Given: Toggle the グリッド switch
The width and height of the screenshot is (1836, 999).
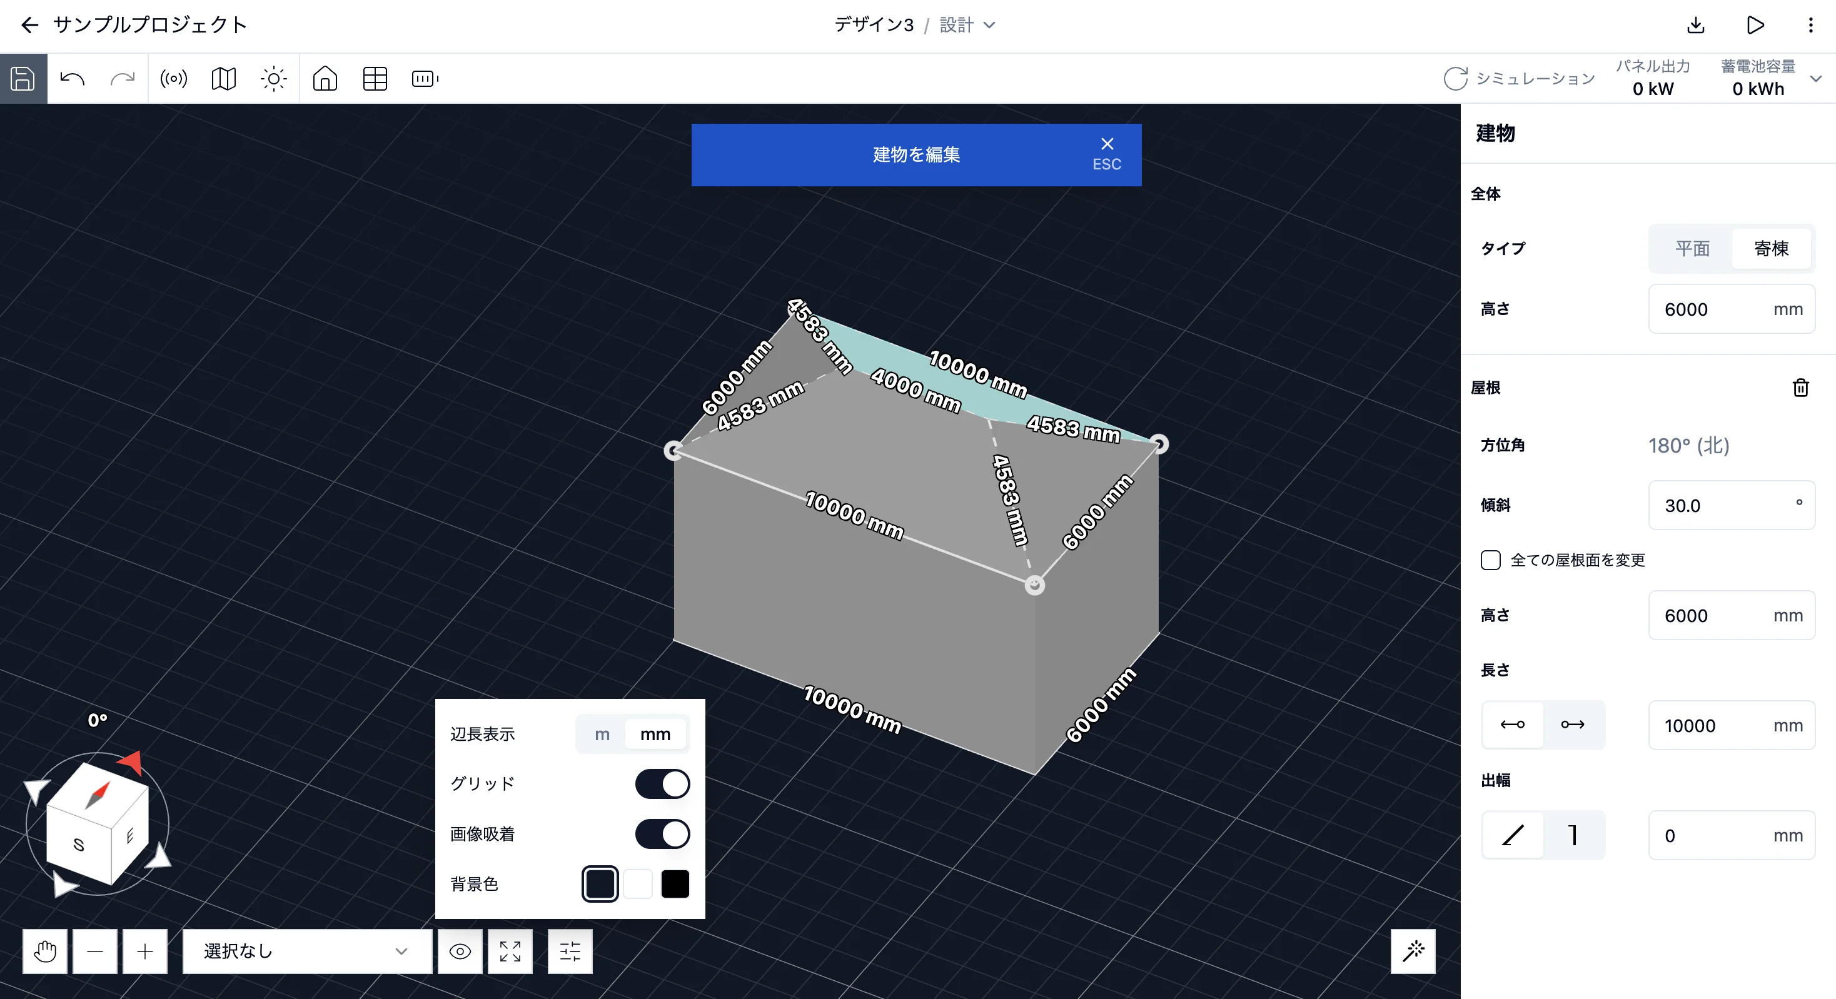Looking at the screenshot, I should click(x=662, y=784).
